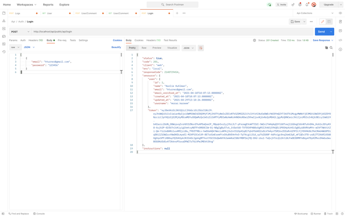Open the request info icon in right sidebar
Image resolution: width=345 pixels, height=216 pixels.
tap(340, 49)
